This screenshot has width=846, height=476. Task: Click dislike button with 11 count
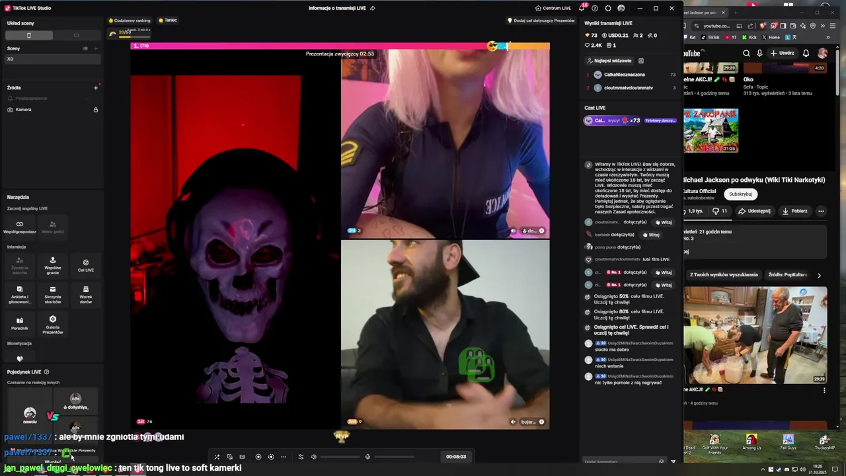720,212
